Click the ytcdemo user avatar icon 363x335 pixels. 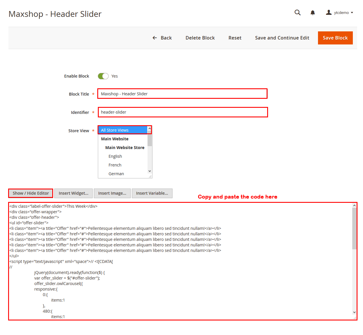tap(329, 12)
